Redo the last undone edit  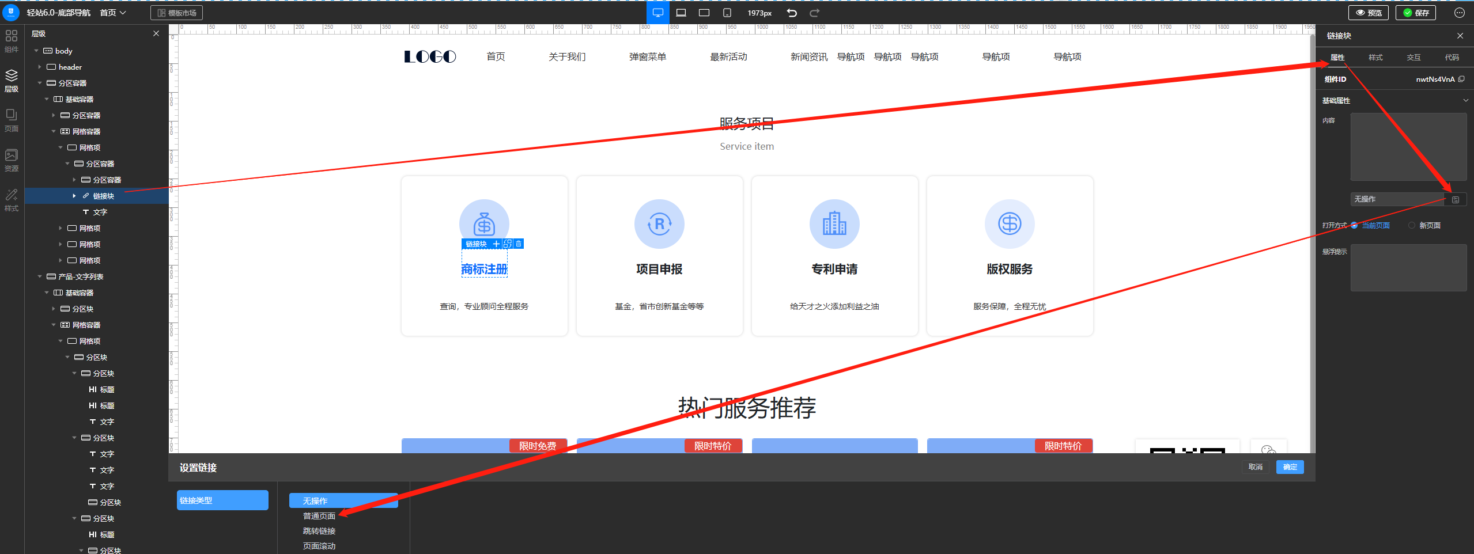(x=814, y=13)
